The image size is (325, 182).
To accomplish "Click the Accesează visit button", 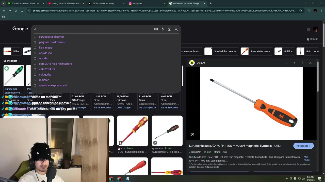I will click(x=303, y=146).
